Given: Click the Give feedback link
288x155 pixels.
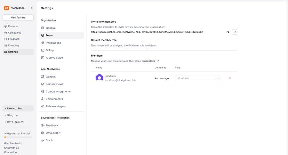Looking at the screenshot, I should 12,143.
